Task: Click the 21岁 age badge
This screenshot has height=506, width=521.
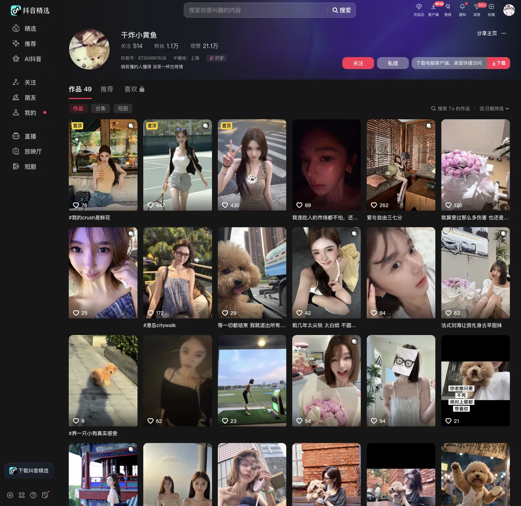Action: 216,58
